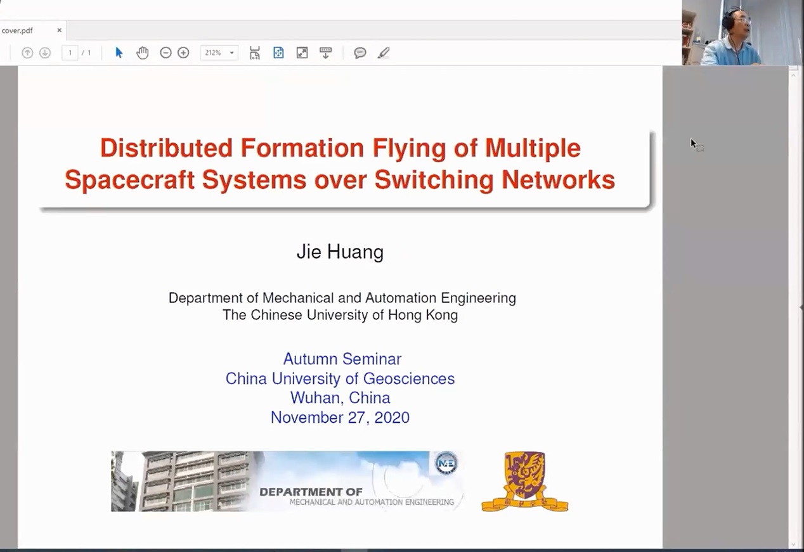Click the vertical scrollbar down arrow
The width and height of the screenshot is (804, 552).
(x=793, y=544)
